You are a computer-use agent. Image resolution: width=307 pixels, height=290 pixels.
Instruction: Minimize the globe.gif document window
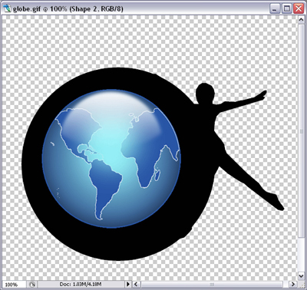(x=275, y=9)
